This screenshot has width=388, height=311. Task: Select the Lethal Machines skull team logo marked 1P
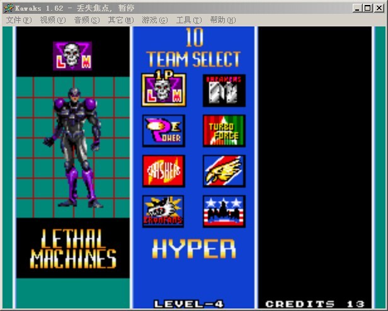164,90
